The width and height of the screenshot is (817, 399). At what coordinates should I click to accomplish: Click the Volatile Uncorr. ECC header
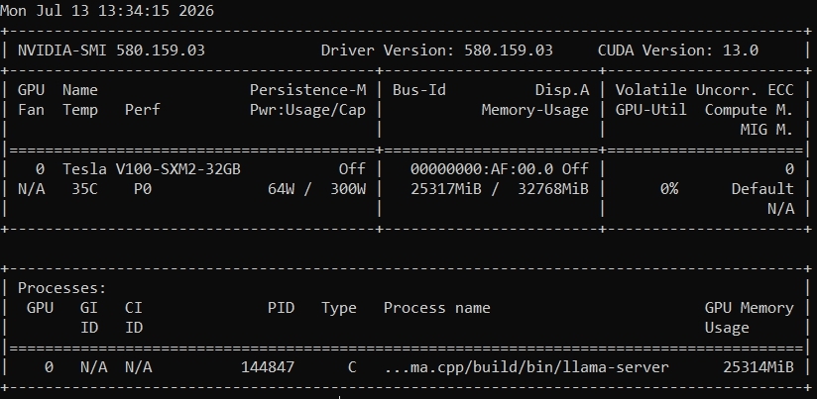click(x=704, y=90)
